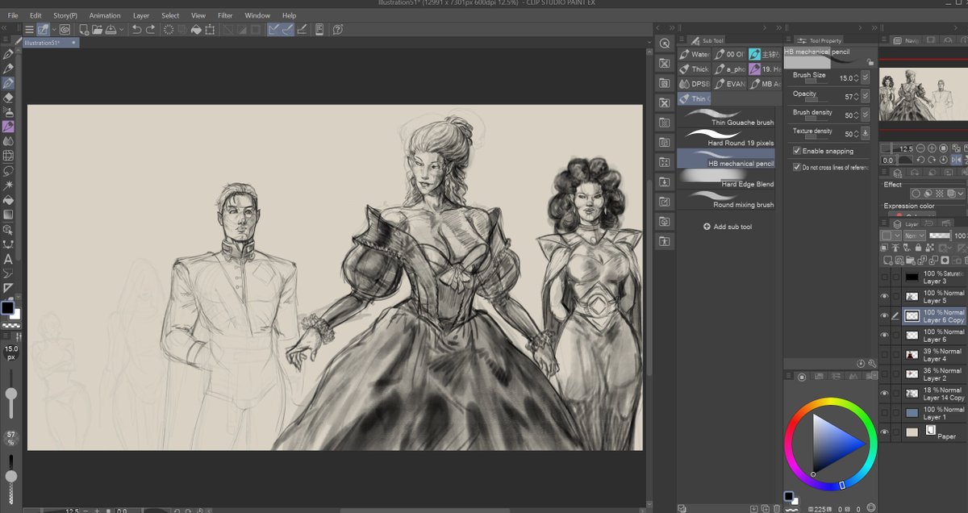The height and width of the screenshot is (513, 968).
Task: Show Layer 3 by clicking visibility box
Action: point(884,277)
